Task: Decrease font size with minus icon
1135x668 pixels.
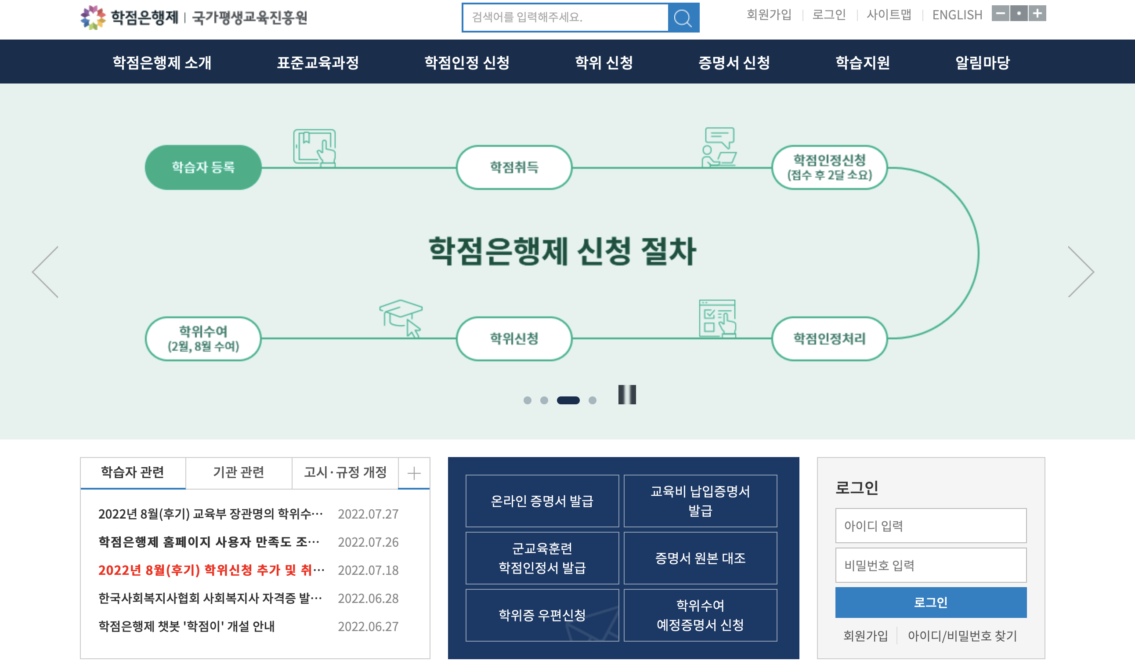Action: coord(1001,14)
